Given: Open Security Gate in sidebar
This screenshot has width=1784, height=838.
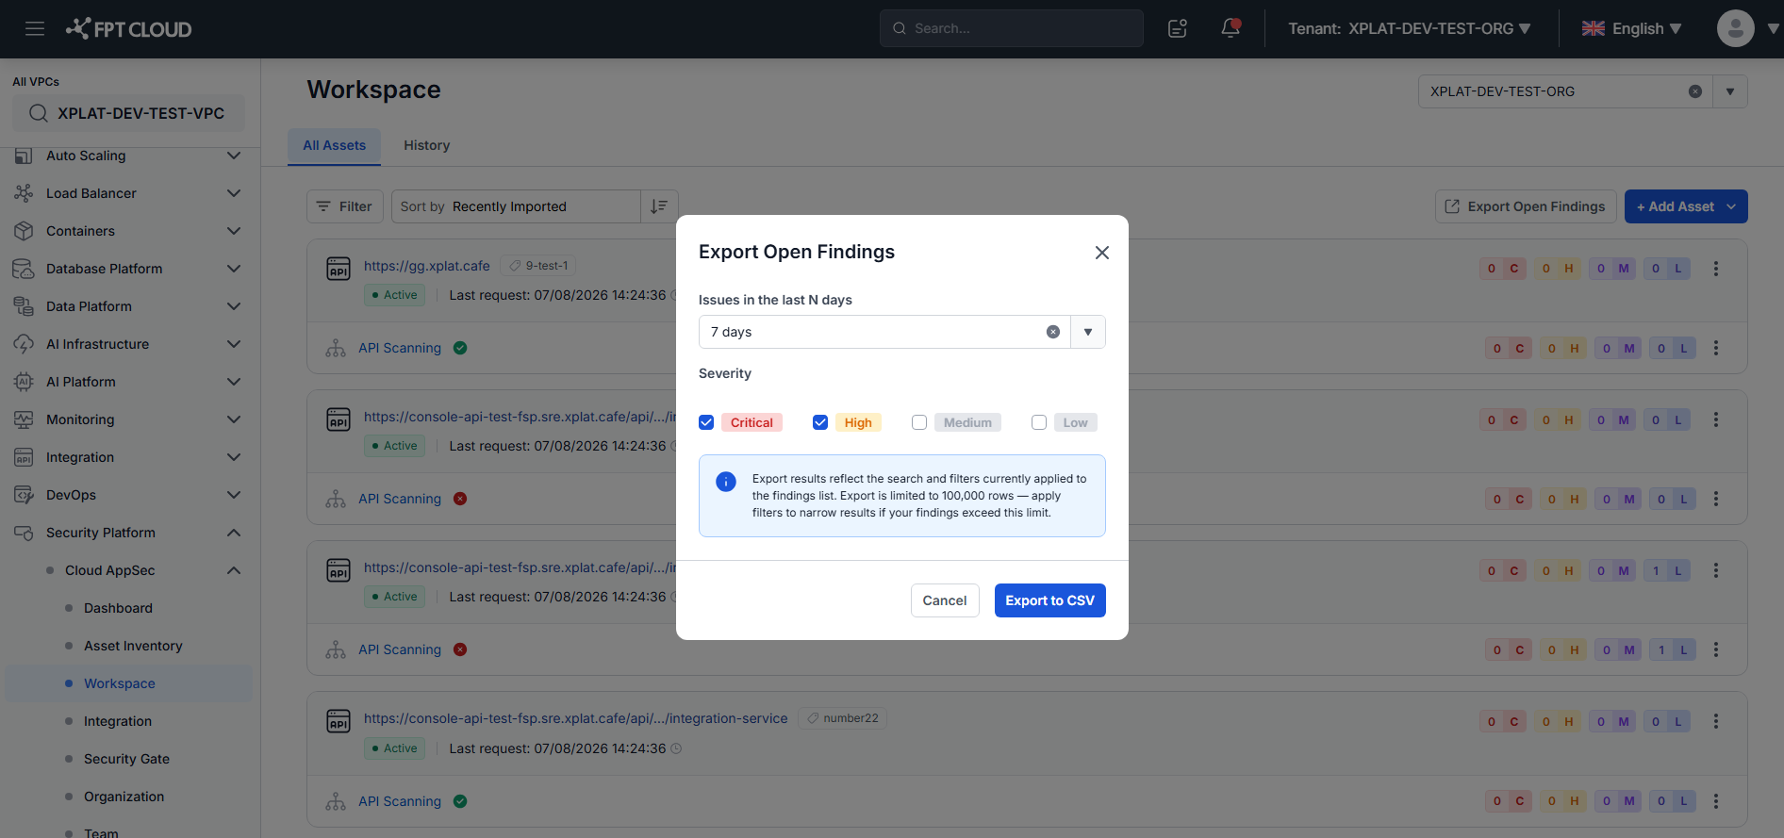Looking at the screenshot, I should [126, 759].
